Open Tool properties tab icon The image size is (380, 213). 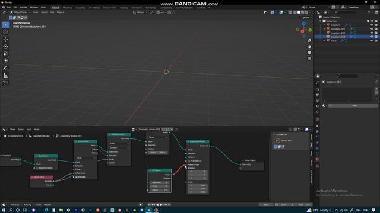pos(317,83)
